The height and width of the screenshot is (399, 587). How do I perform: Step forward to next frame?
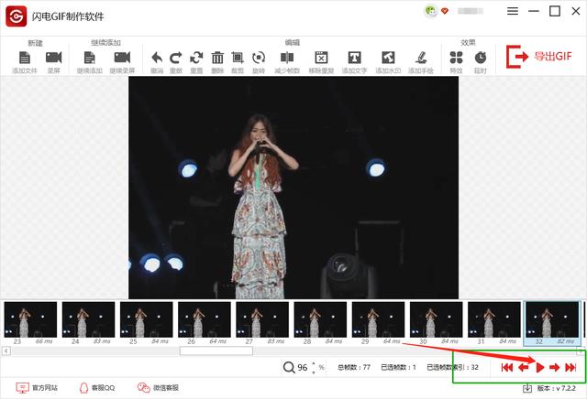point(555,367)
